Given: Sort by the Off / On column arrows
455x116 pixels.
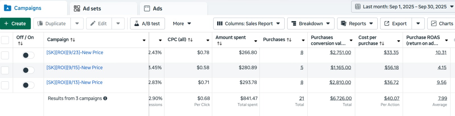Looking at the screenshot, I should pos(20,43).
